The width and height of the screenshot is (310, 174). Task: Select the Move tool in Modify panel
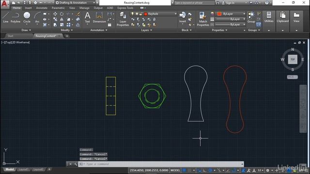(x=55, y=14)
